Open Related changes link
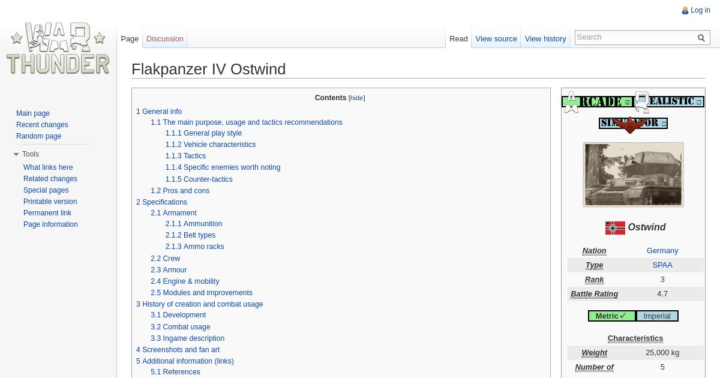This screenshot has width=720, height=378. tap(50, 179)
